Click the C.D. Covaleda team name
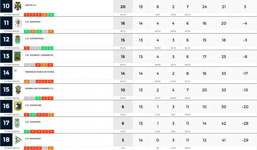257x150 pixels. [33, 122]
